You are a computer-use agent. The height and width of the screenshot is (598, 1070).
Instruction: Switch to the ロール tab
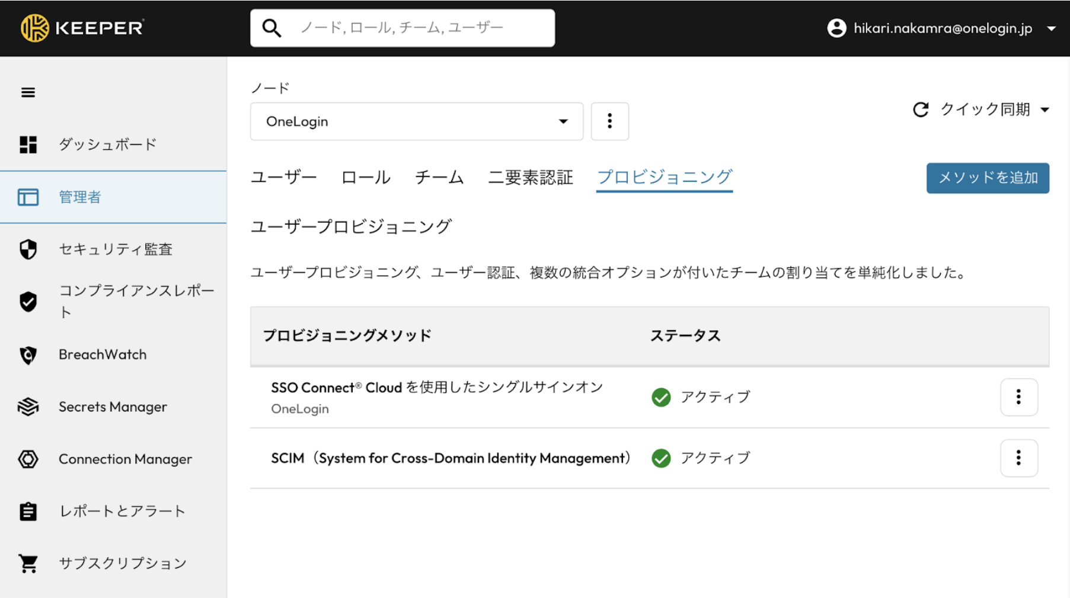[x=366, y=177]
